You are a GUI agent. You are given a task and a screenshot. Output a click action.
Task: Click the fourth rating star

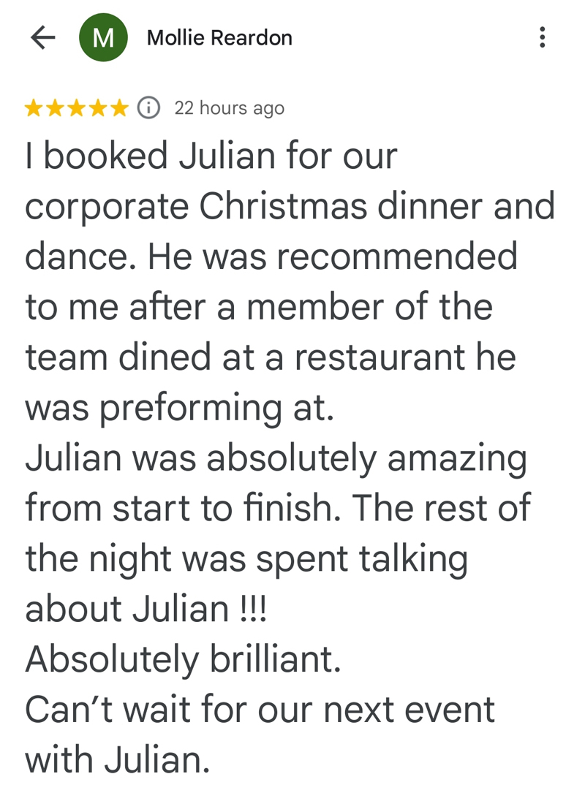coord(98,109)
